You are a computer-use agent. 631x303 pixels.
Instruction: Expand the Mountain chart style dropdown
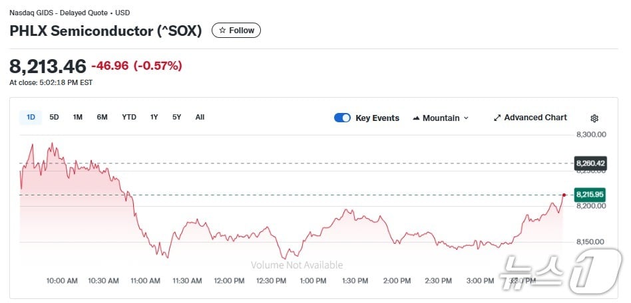pyautogui.click(x=466, y=118)
